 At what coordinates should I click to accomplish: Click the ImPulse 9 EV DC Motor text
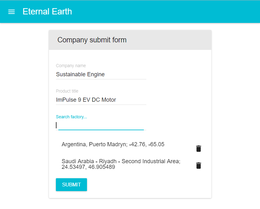(x=86, y=100)
